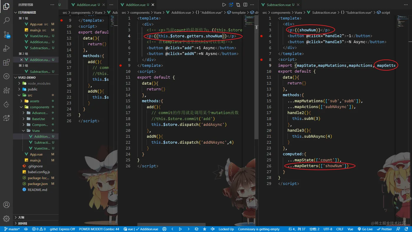This screenshot has width=412, height=232.
Task: Change language mode Vue in status bar
Action: click(x=350, y=229)
